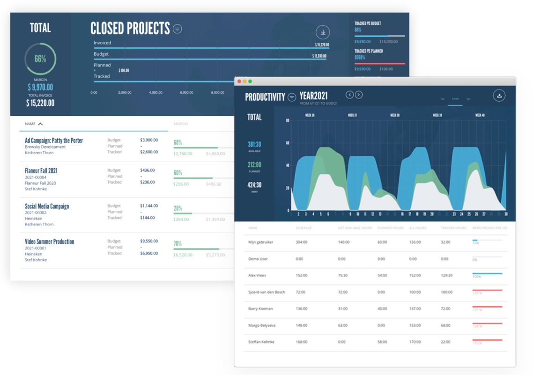Sort projects by MARGIN column header
The height and width of the screenshot is (375, 534).
point(180,124)
